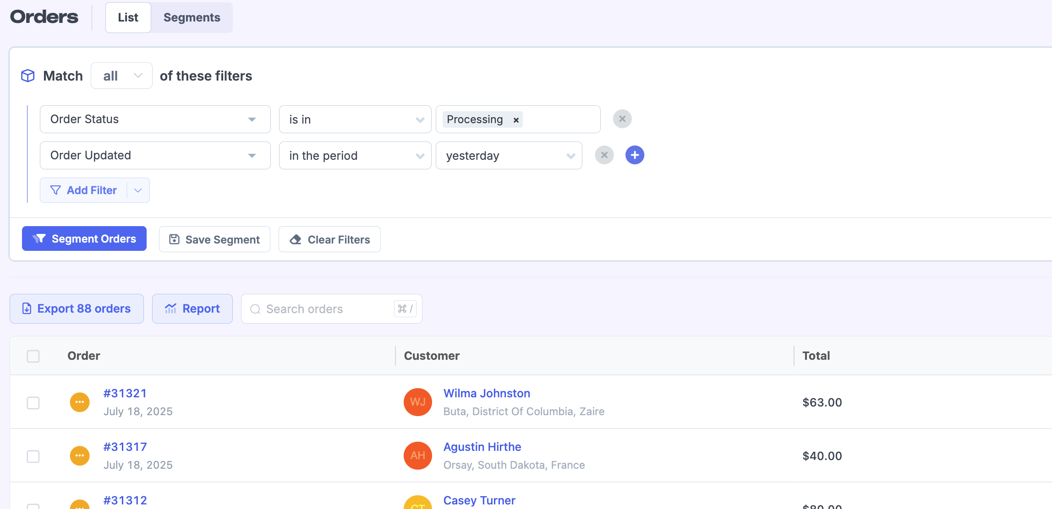
Task: Select the List tab
Action: [x=128, y=17]
